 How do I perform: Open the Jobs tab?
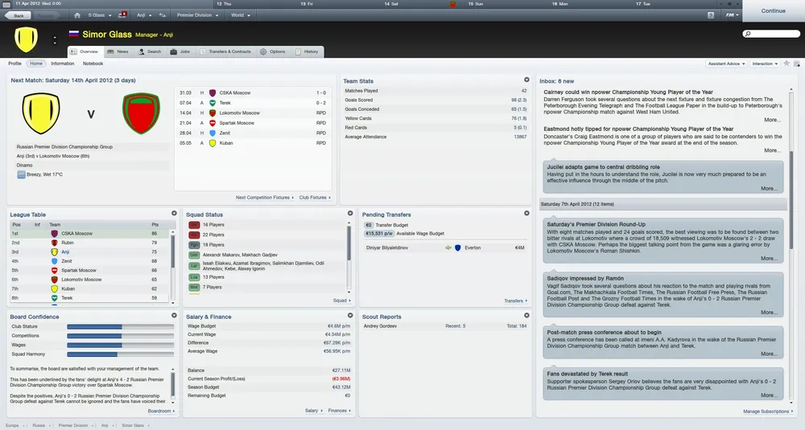[180, 51]
